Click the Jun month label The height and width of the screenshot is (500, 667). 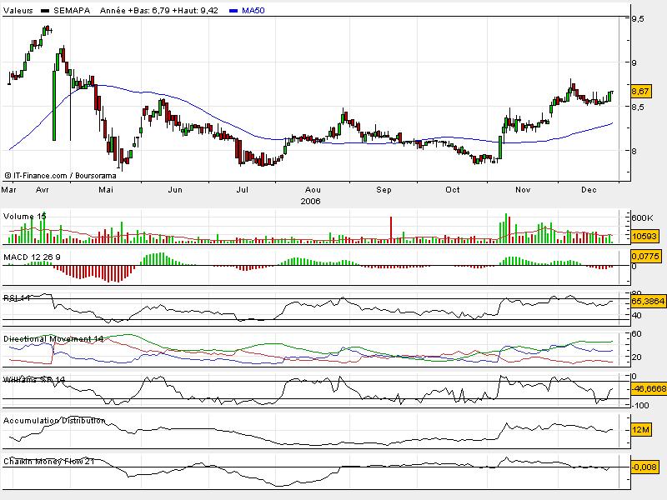[x=175, y=190]
